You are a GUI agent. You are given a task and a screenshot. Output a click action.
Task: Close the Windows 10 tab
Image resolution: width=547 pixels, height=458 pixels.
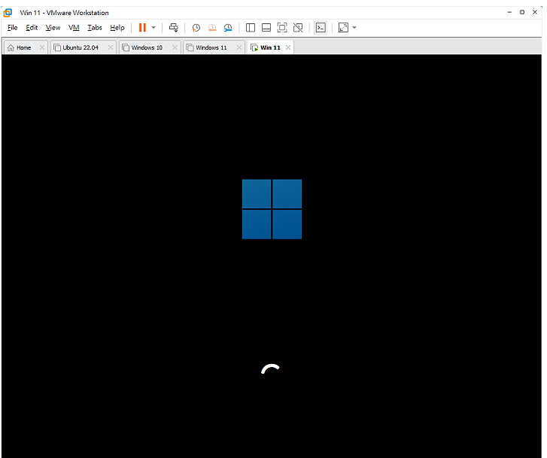[175, 47]
